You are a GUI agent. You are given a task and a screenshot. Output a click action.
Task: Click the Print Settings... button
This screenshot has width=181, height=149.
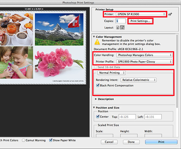point(140,21)
